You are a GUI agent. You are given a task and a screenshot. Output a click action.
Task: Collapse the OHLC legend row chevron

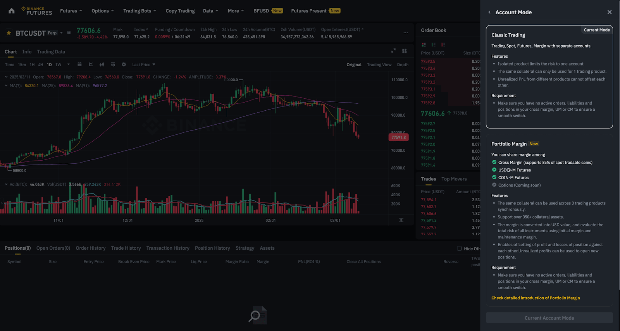[x=6, y=77]
